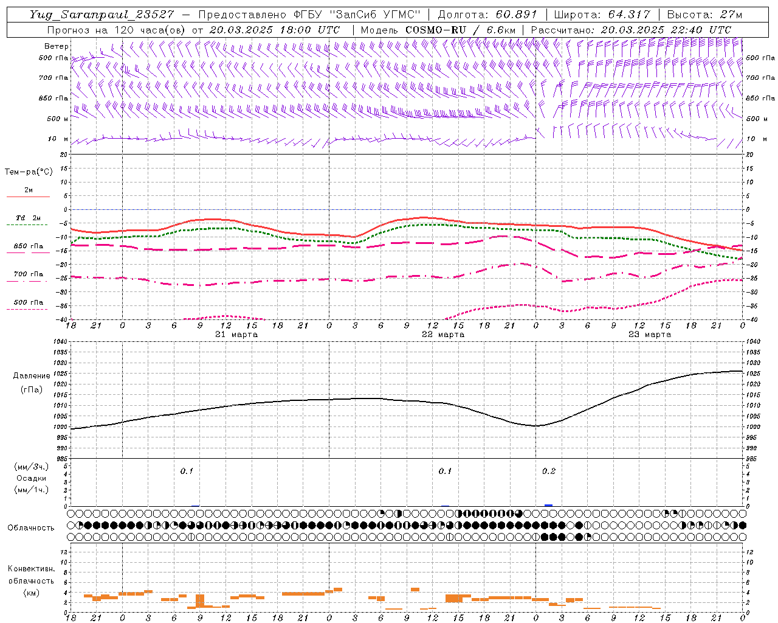The width and height of the screenshot is (778, 623).
Task: Click the blue precipitation bar below 0.2
Action: click(x=548, y=505)
